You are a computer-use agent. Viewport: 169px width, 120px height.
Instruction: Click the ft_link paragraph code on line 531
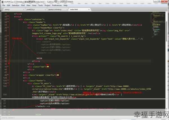click(x=42, y=86)
